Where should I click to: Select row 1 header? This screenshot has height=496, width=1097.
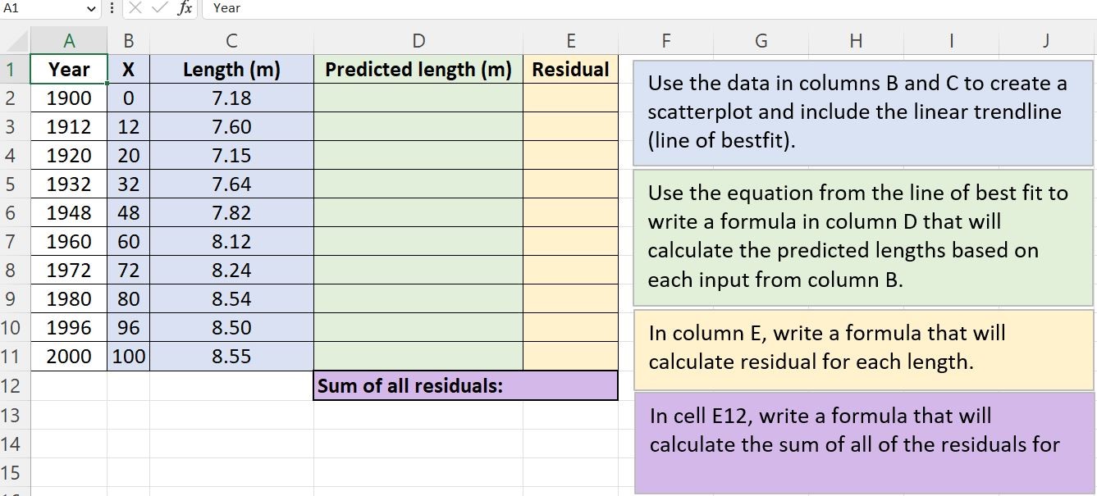(11, 69)
